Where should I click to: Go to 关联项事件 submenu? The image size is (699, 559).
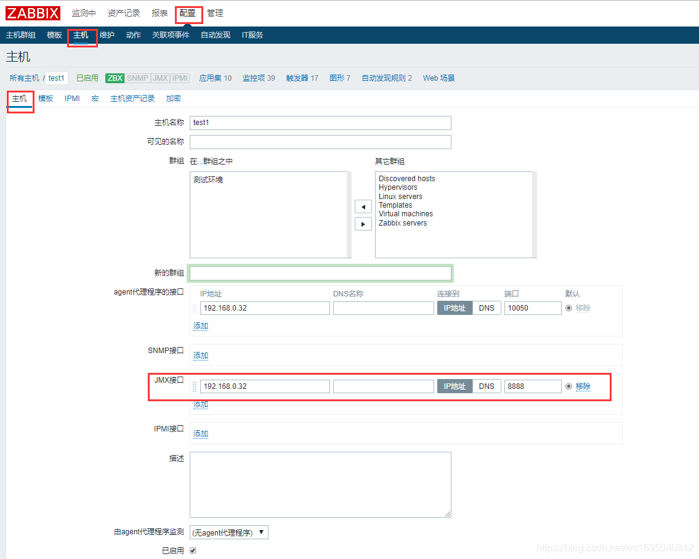[171, 35]
